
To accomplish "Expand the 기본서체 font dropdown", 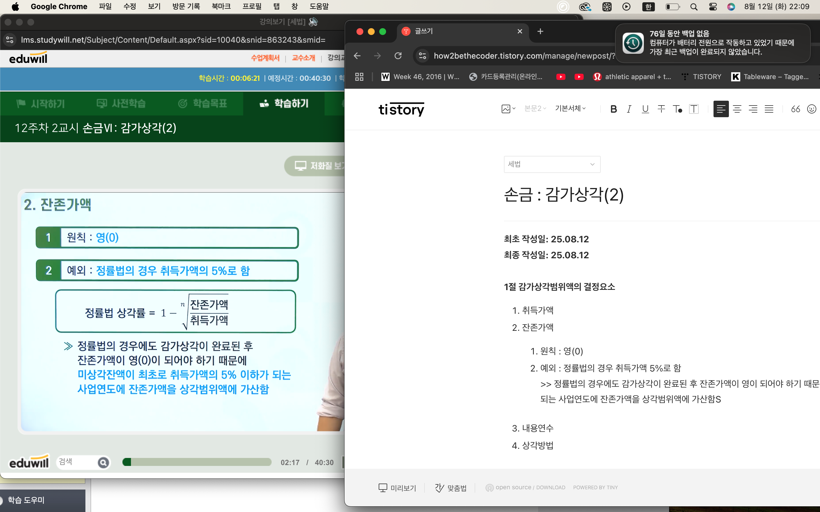I will point(570,108).
